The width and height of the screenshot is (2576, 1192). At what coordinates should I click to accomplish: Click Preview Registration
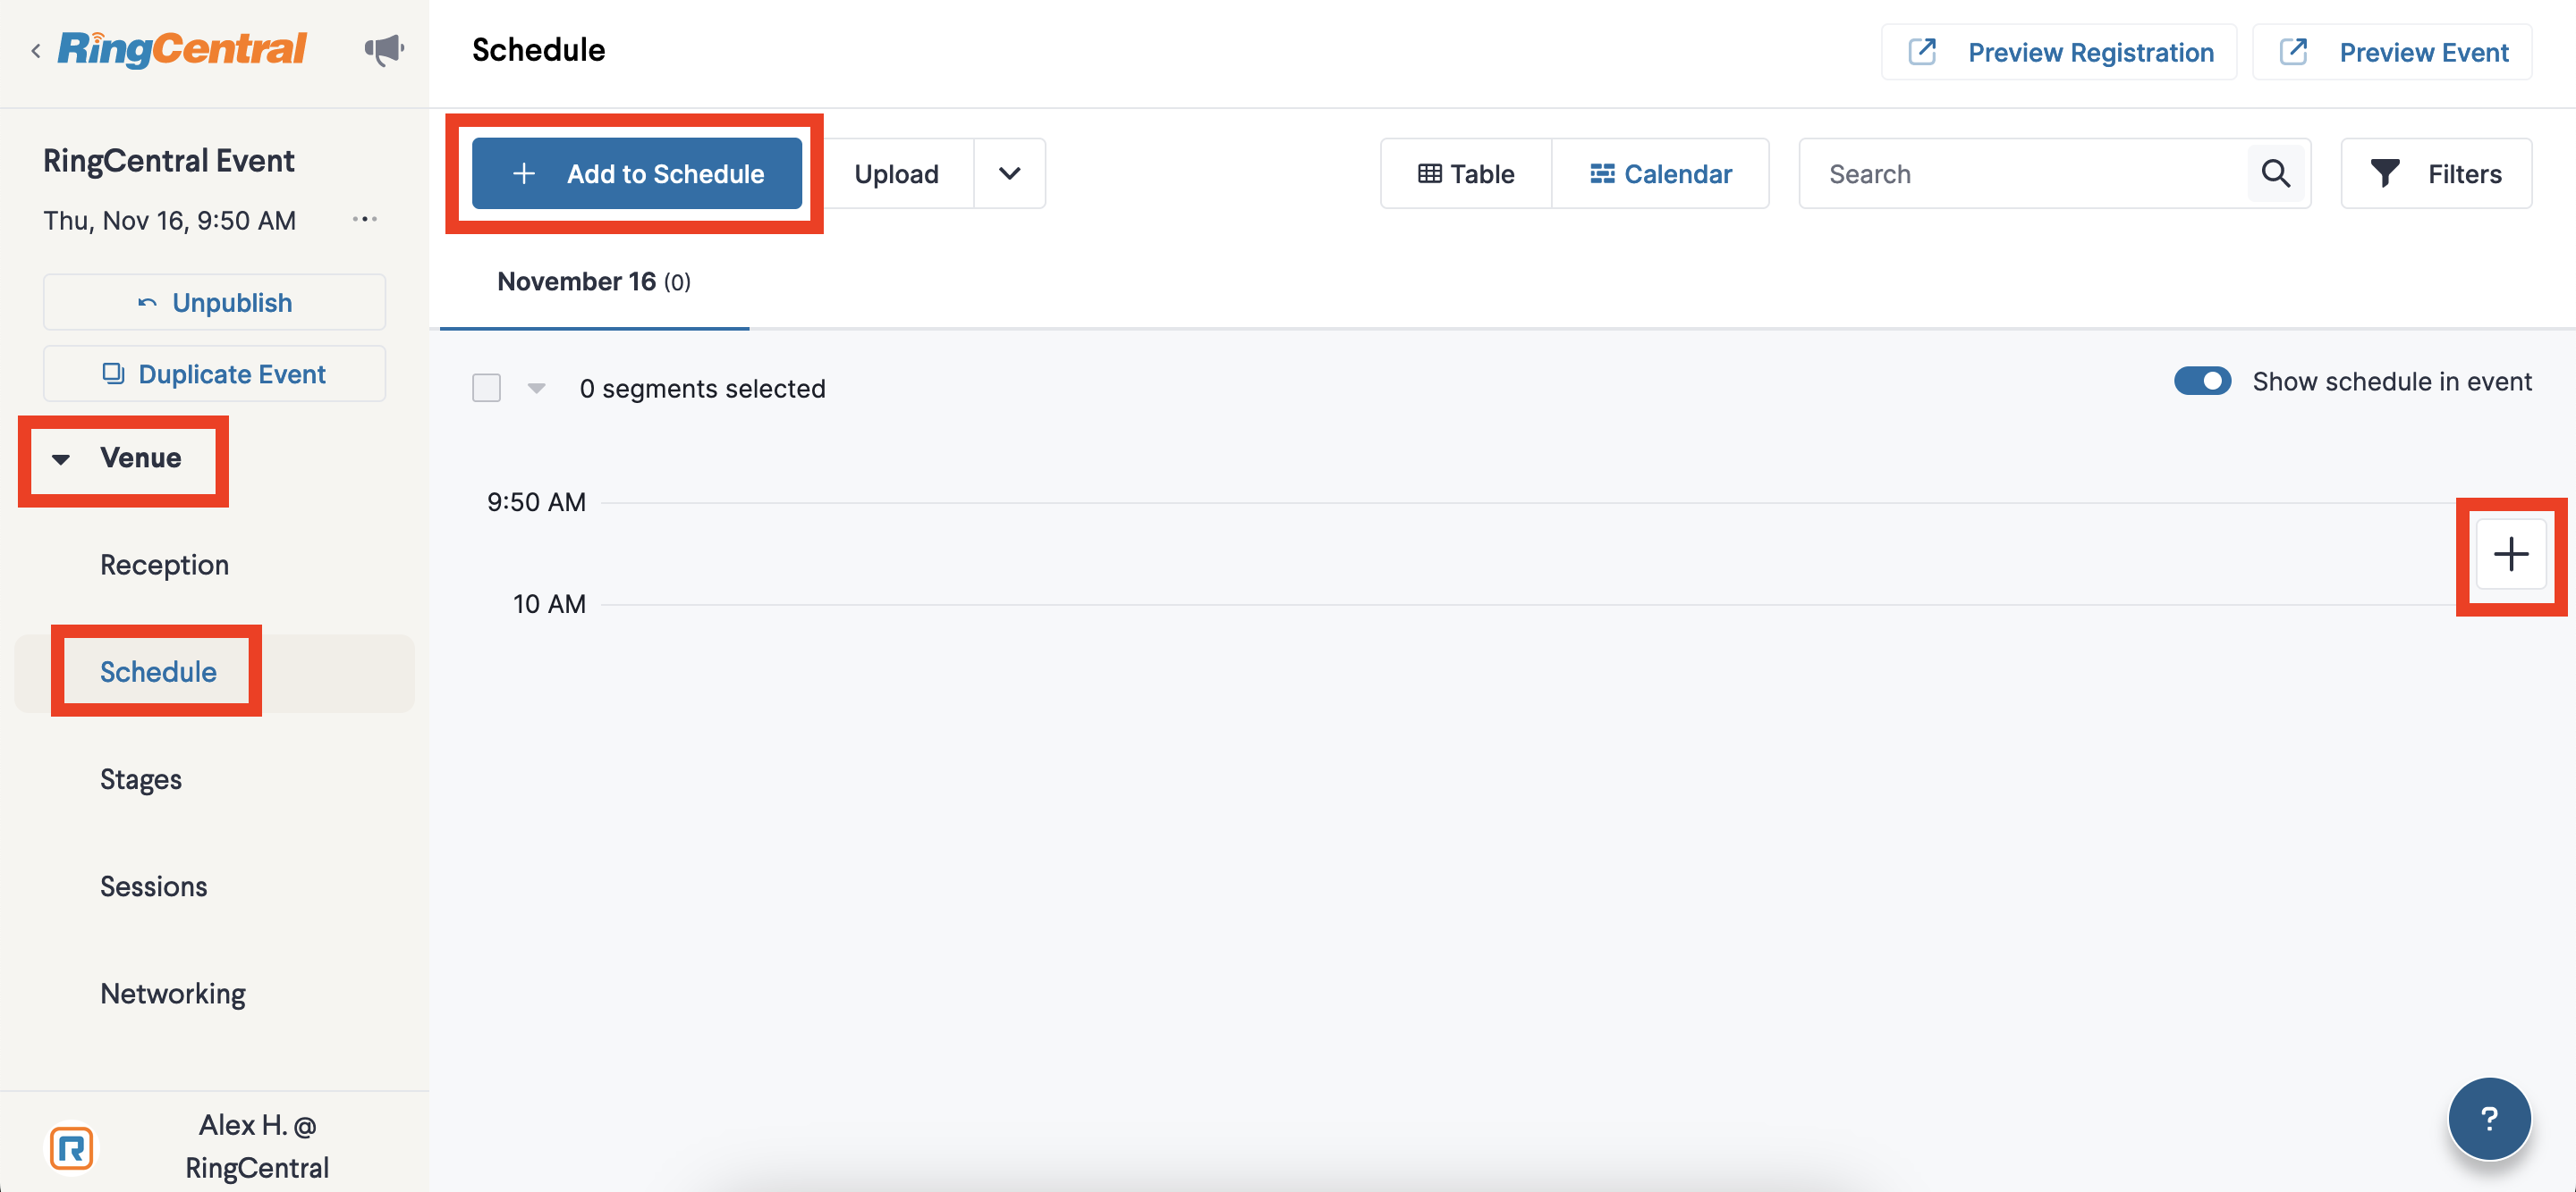point(2059,52)
